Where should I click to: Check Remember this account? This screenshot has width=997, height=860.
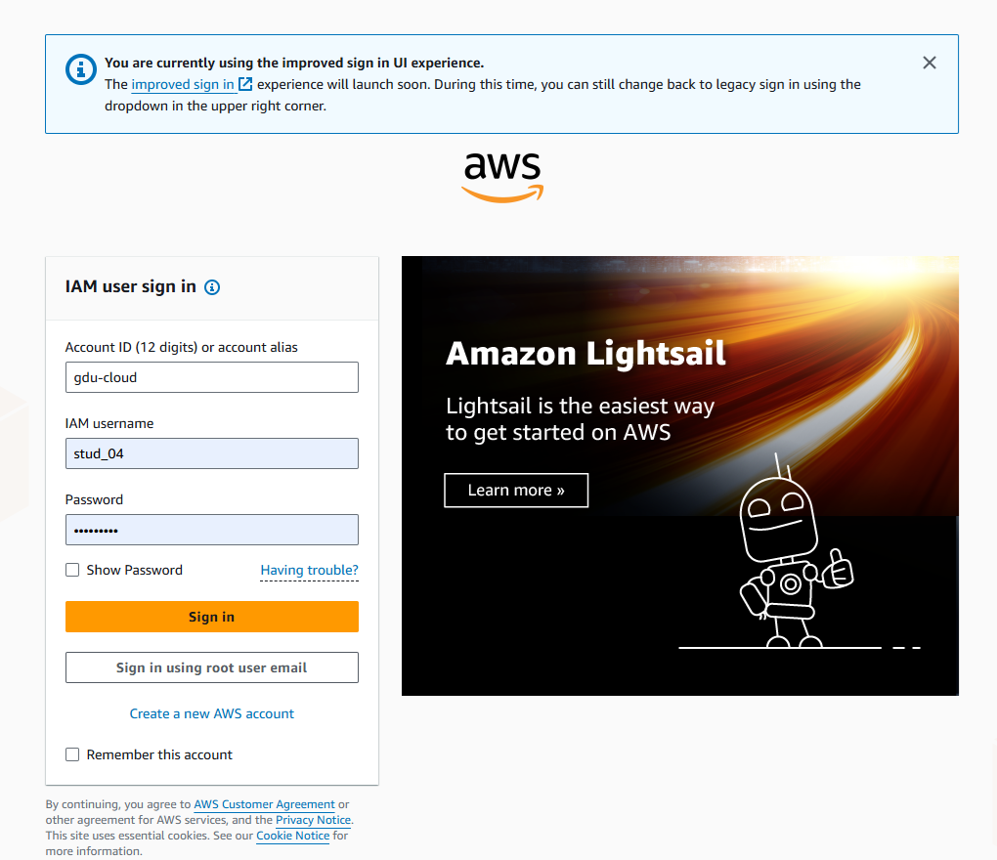coord(72,754)
